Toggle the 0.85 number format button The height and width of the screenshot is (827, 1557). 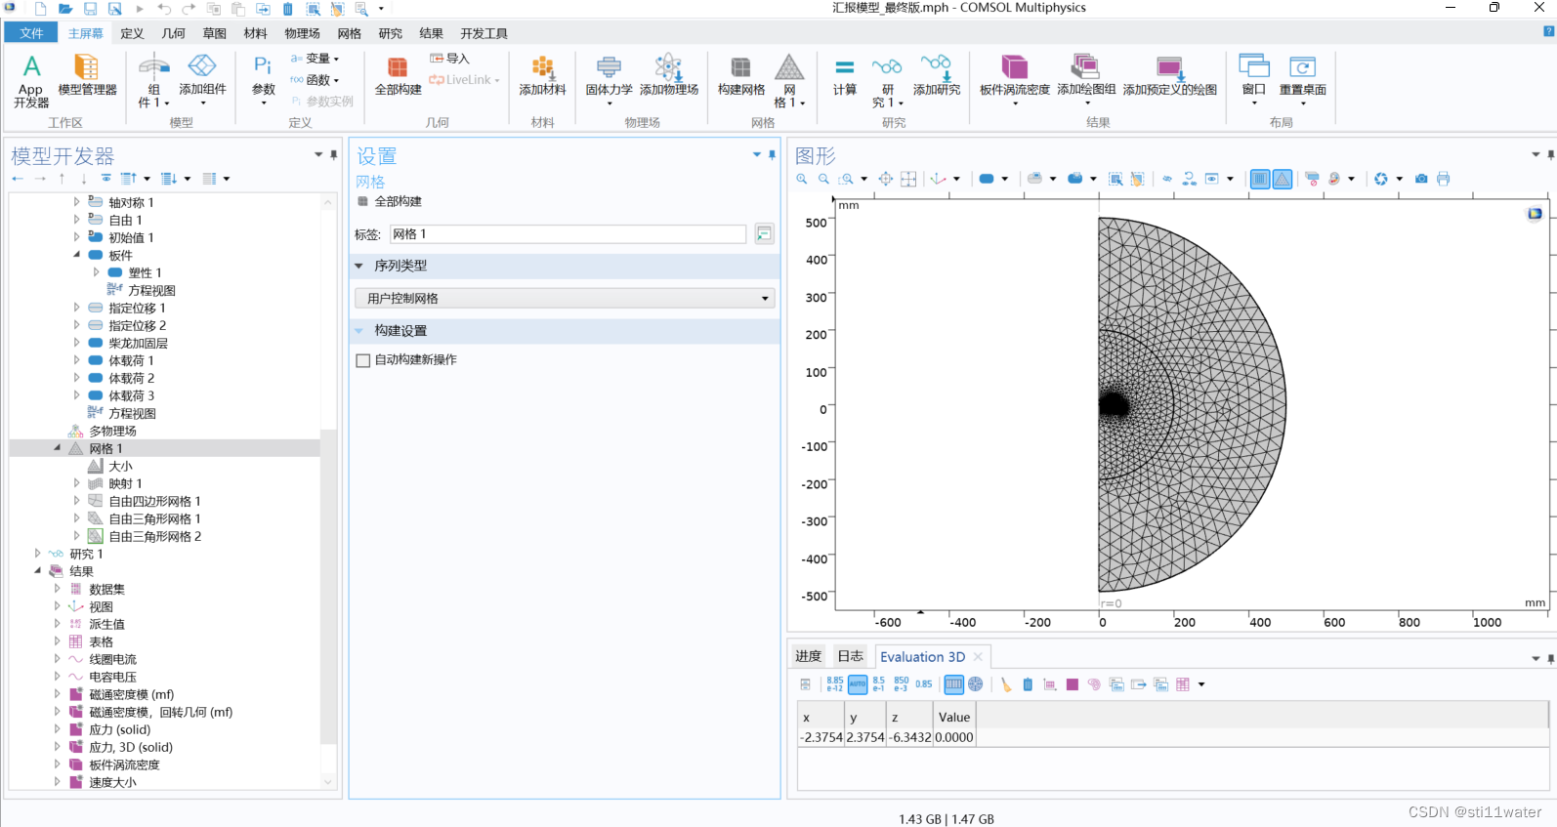pyautogui.click(x=923, y=684)
